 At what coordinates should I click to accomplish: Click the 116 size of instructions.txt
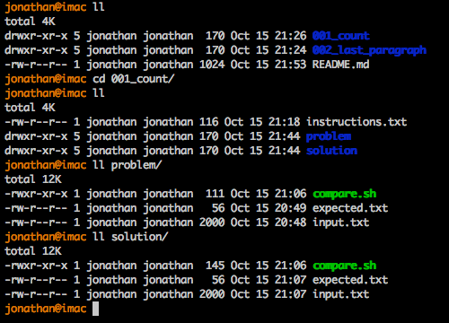[x=208, y=122]
